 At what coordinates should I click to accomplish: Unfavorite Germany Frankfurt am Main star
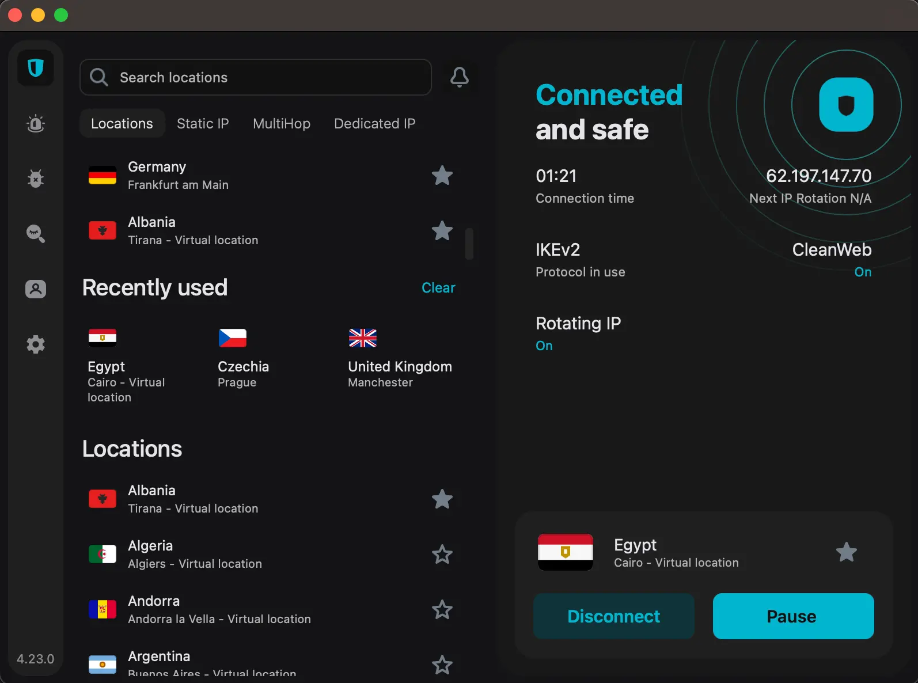(442, 175)
